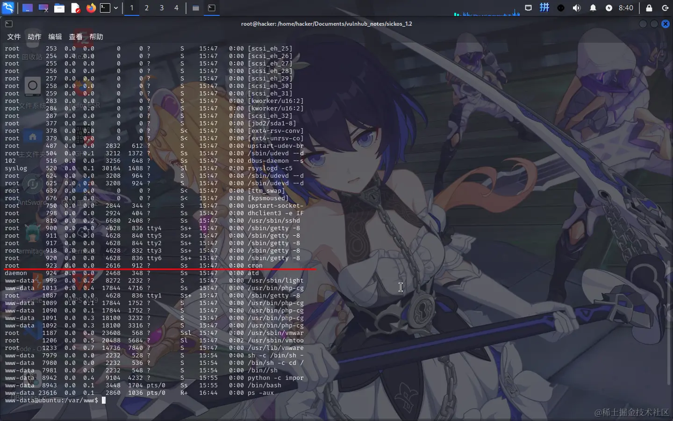
Task: Click the /bin//sh process text
Action: [263, 370]
